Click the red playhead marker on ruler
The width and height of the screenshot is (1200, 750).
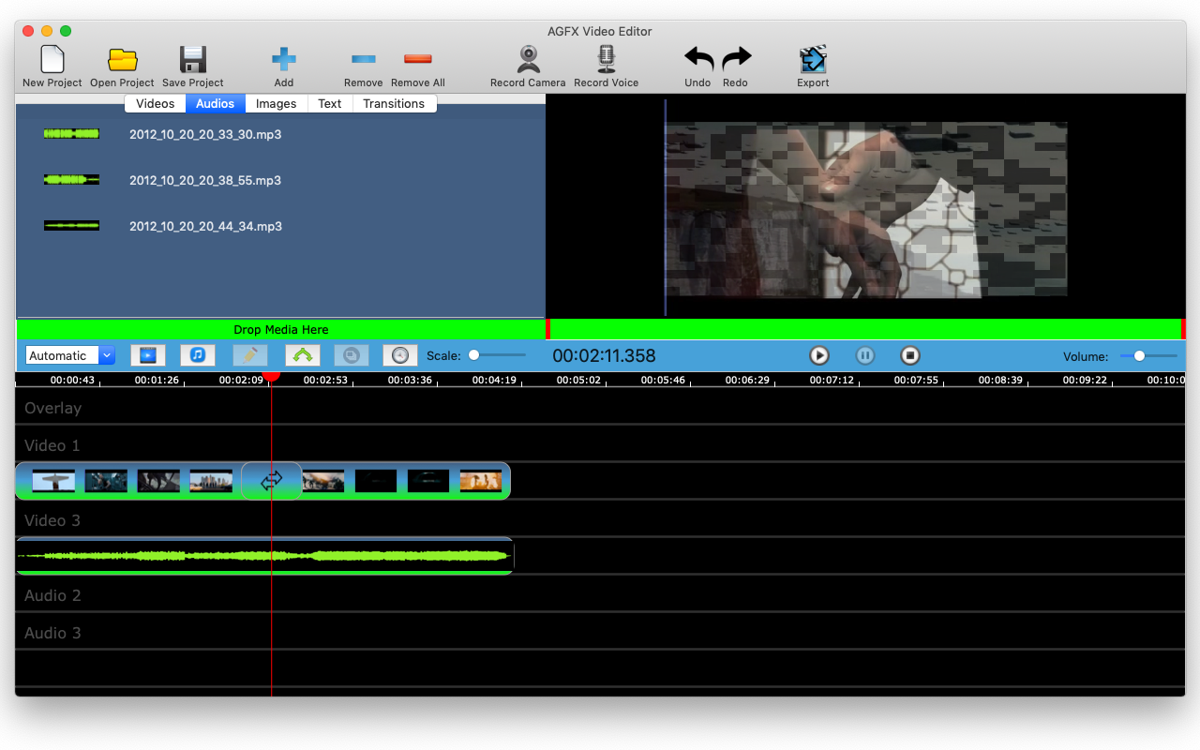pyautogui.click(x=272, y=375)
